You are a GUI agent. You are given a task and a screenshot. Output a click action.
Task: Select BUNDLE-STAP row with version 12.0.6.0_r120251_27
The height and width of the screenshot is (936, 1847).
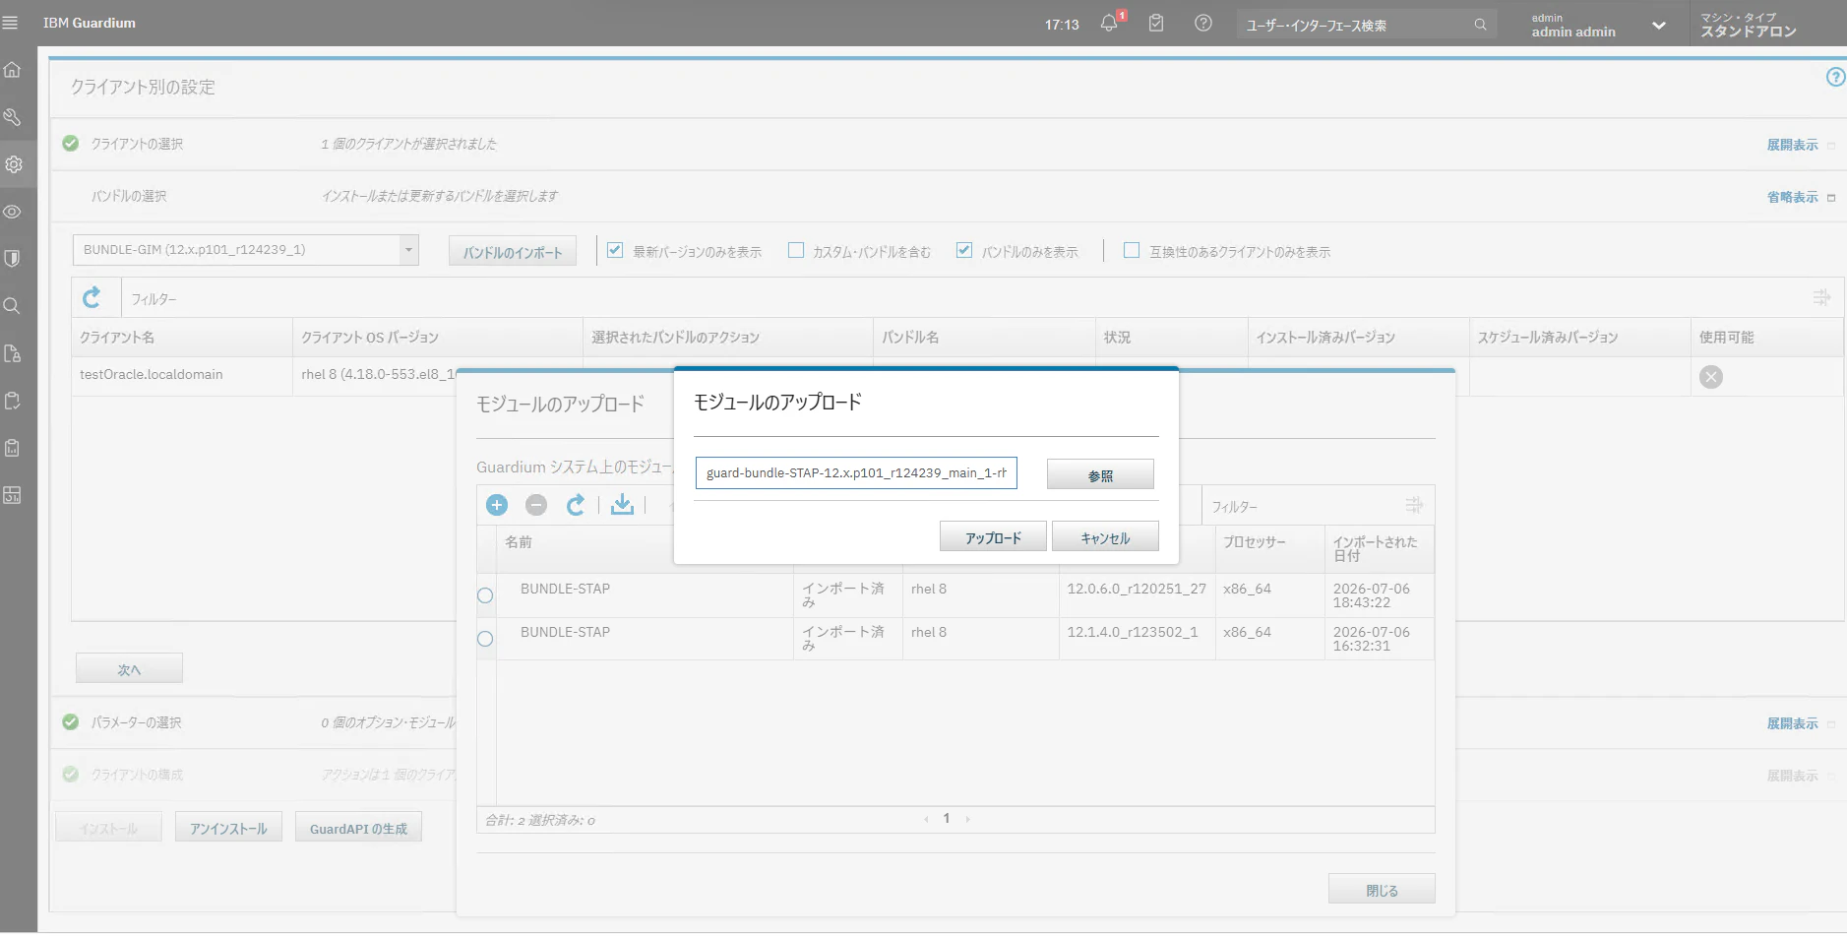(x=485, y=595)
